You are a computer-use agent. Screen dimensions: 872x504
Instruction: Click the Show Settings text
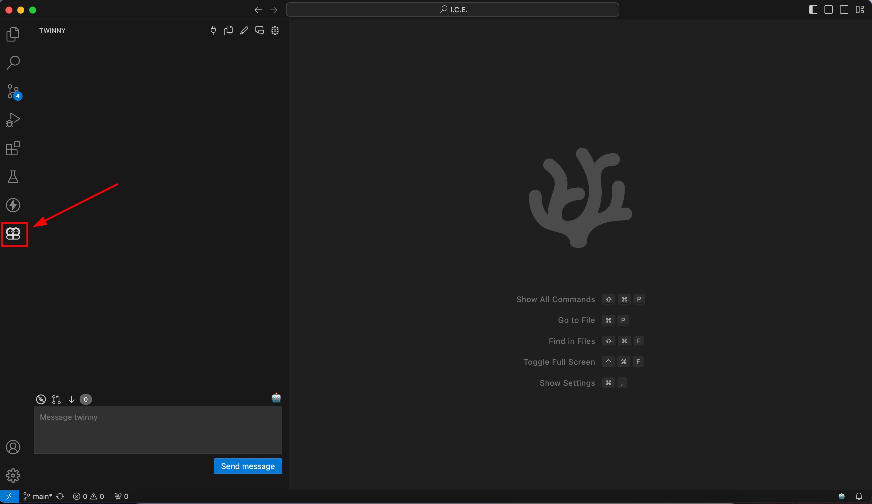pos(568,383)
